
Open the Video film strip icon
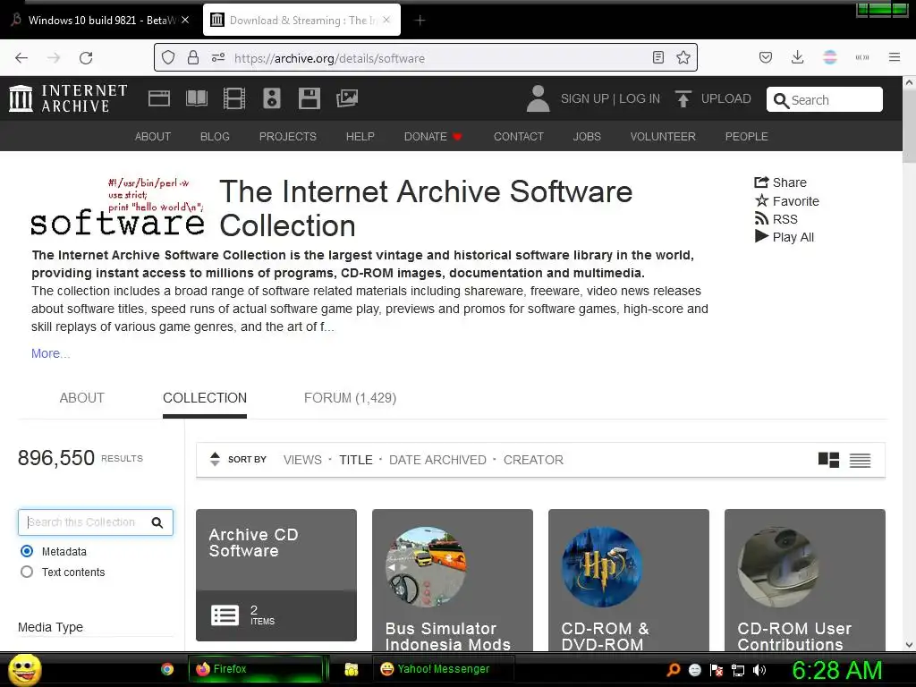pyautogui.click(x=234, y=98)
